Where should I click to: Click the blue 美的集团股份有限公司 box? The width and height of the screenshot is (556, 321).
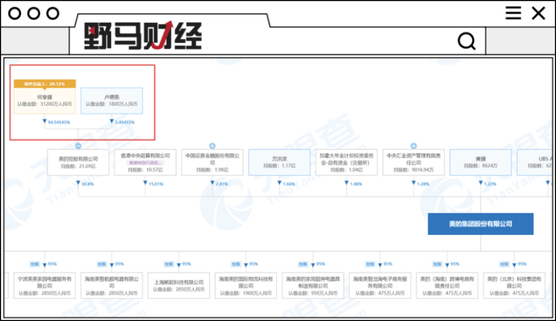[x=480, y=224]
